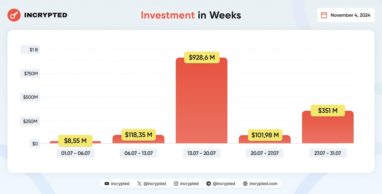This screenshot has height=194, width=382.
Task: Click the YouTube icon in footer
Action: (x=107, y=184)
